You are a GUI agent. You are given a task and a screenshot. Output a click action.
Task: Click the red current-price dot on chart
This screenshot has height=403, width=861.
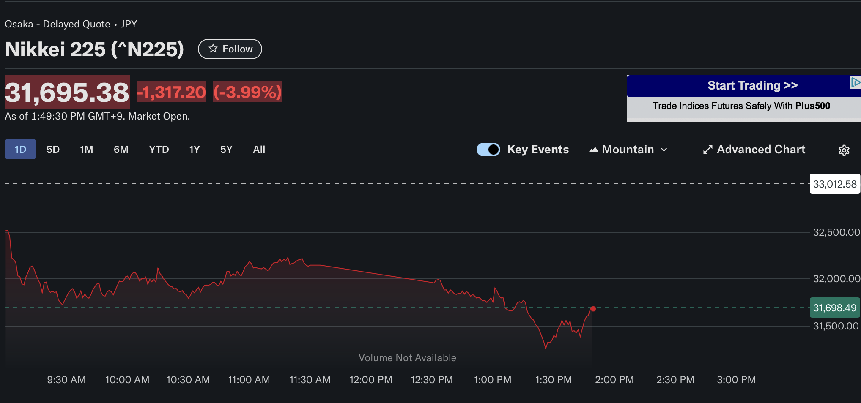(593, 309)
